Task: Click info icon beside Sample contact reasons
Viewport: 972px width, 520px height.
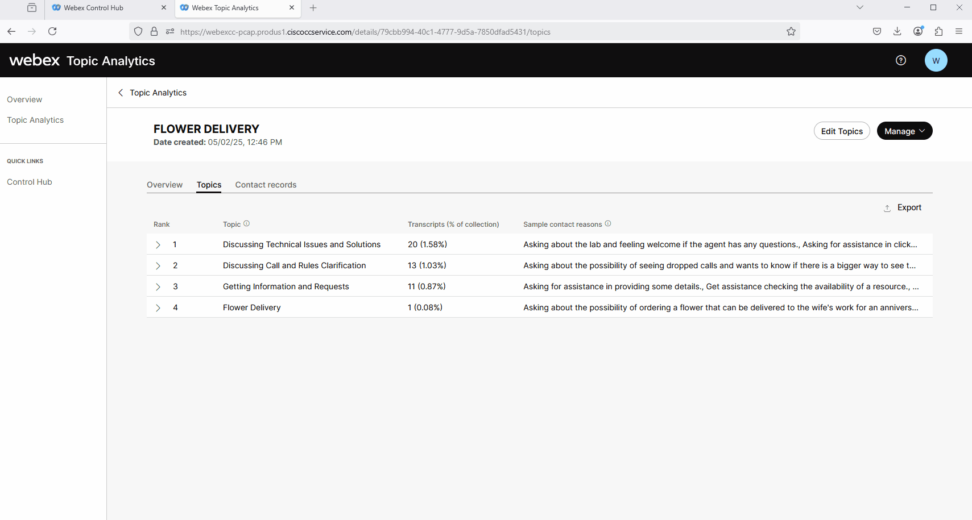Action: (x=608, y=224)
